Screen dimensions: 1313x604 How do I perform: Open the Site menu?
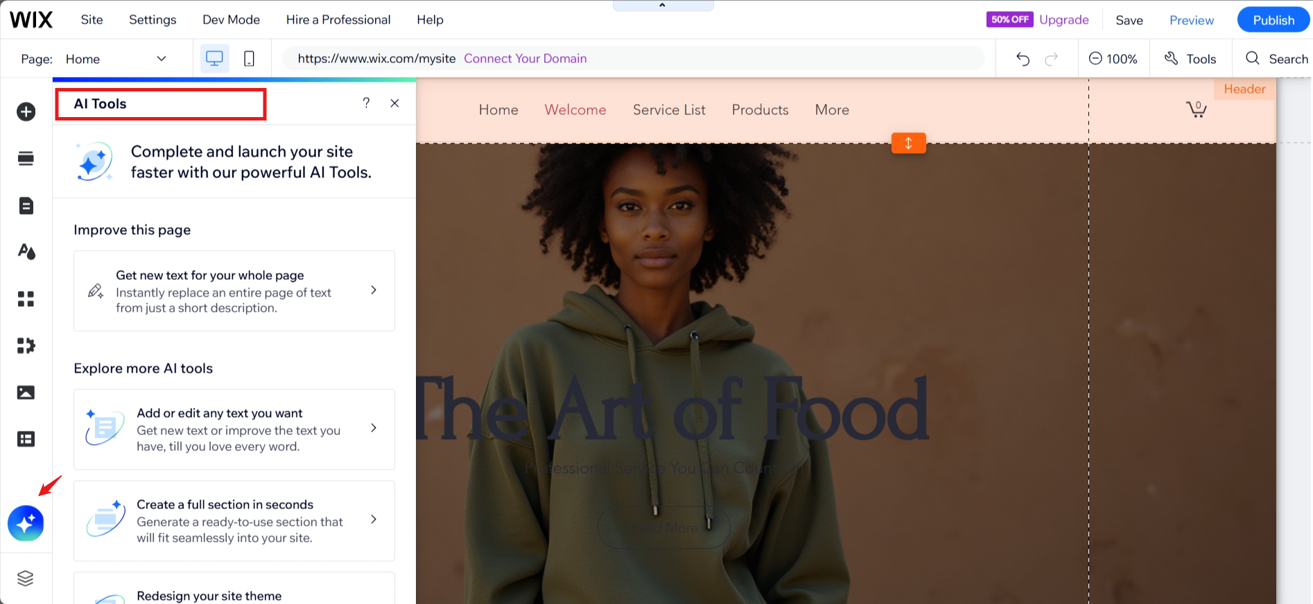(x=92, y=20)
